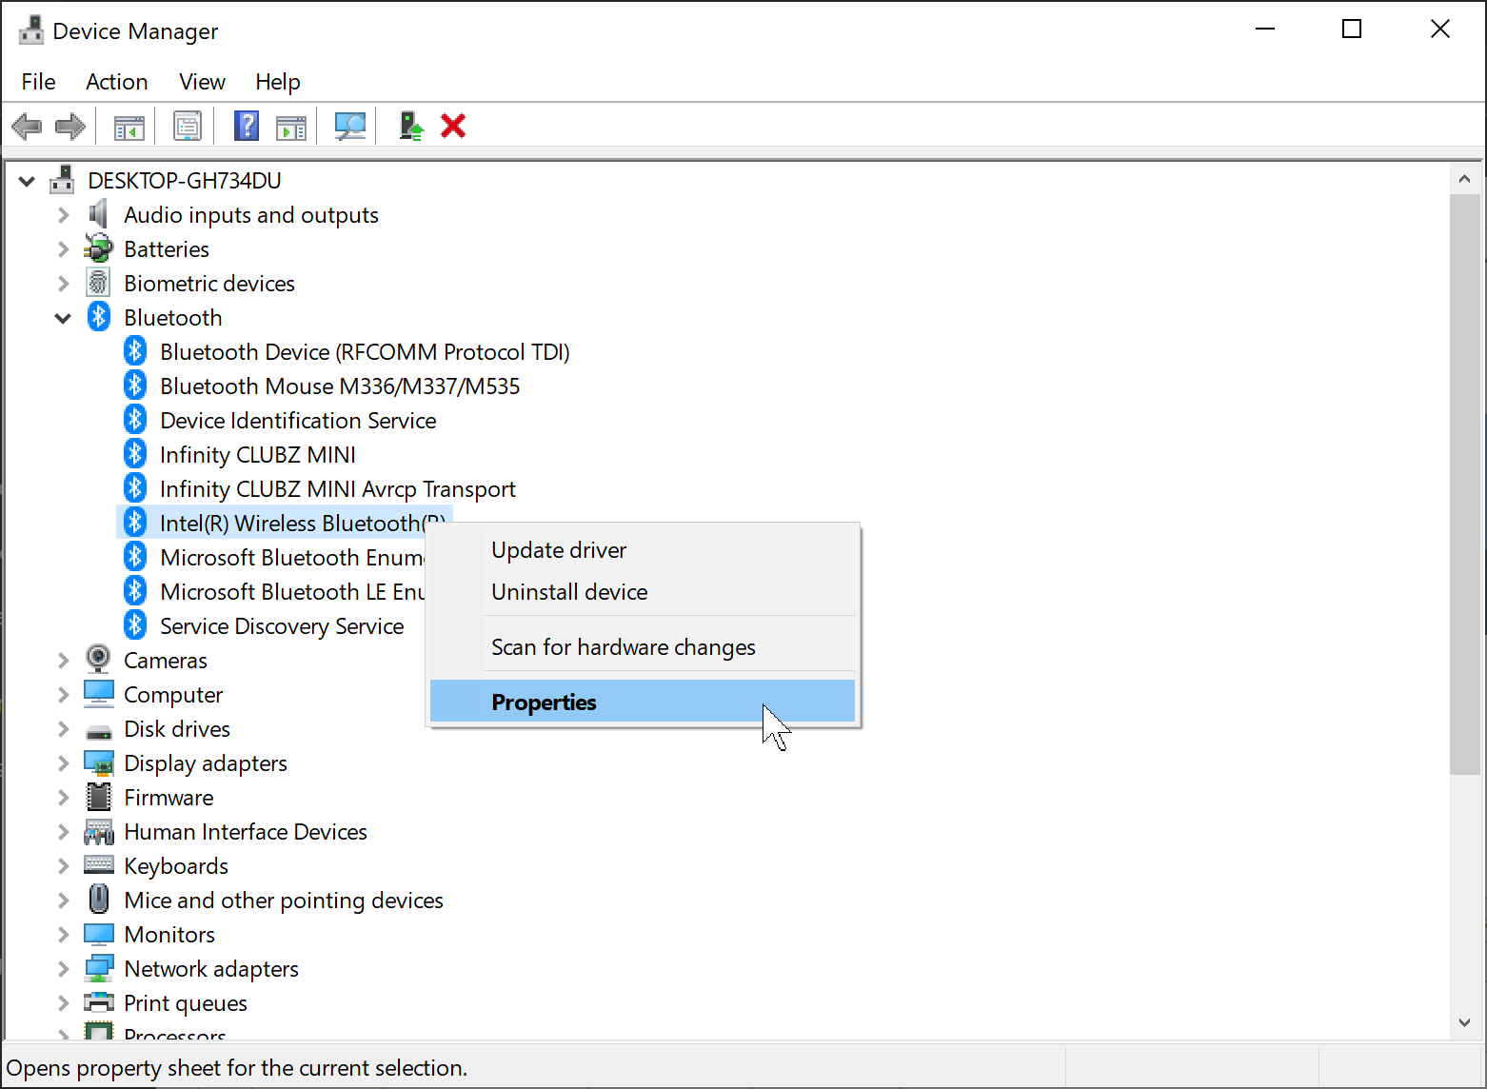Click the Bluetooth category icon
Screen dimensions: 1487x1089
99,317
